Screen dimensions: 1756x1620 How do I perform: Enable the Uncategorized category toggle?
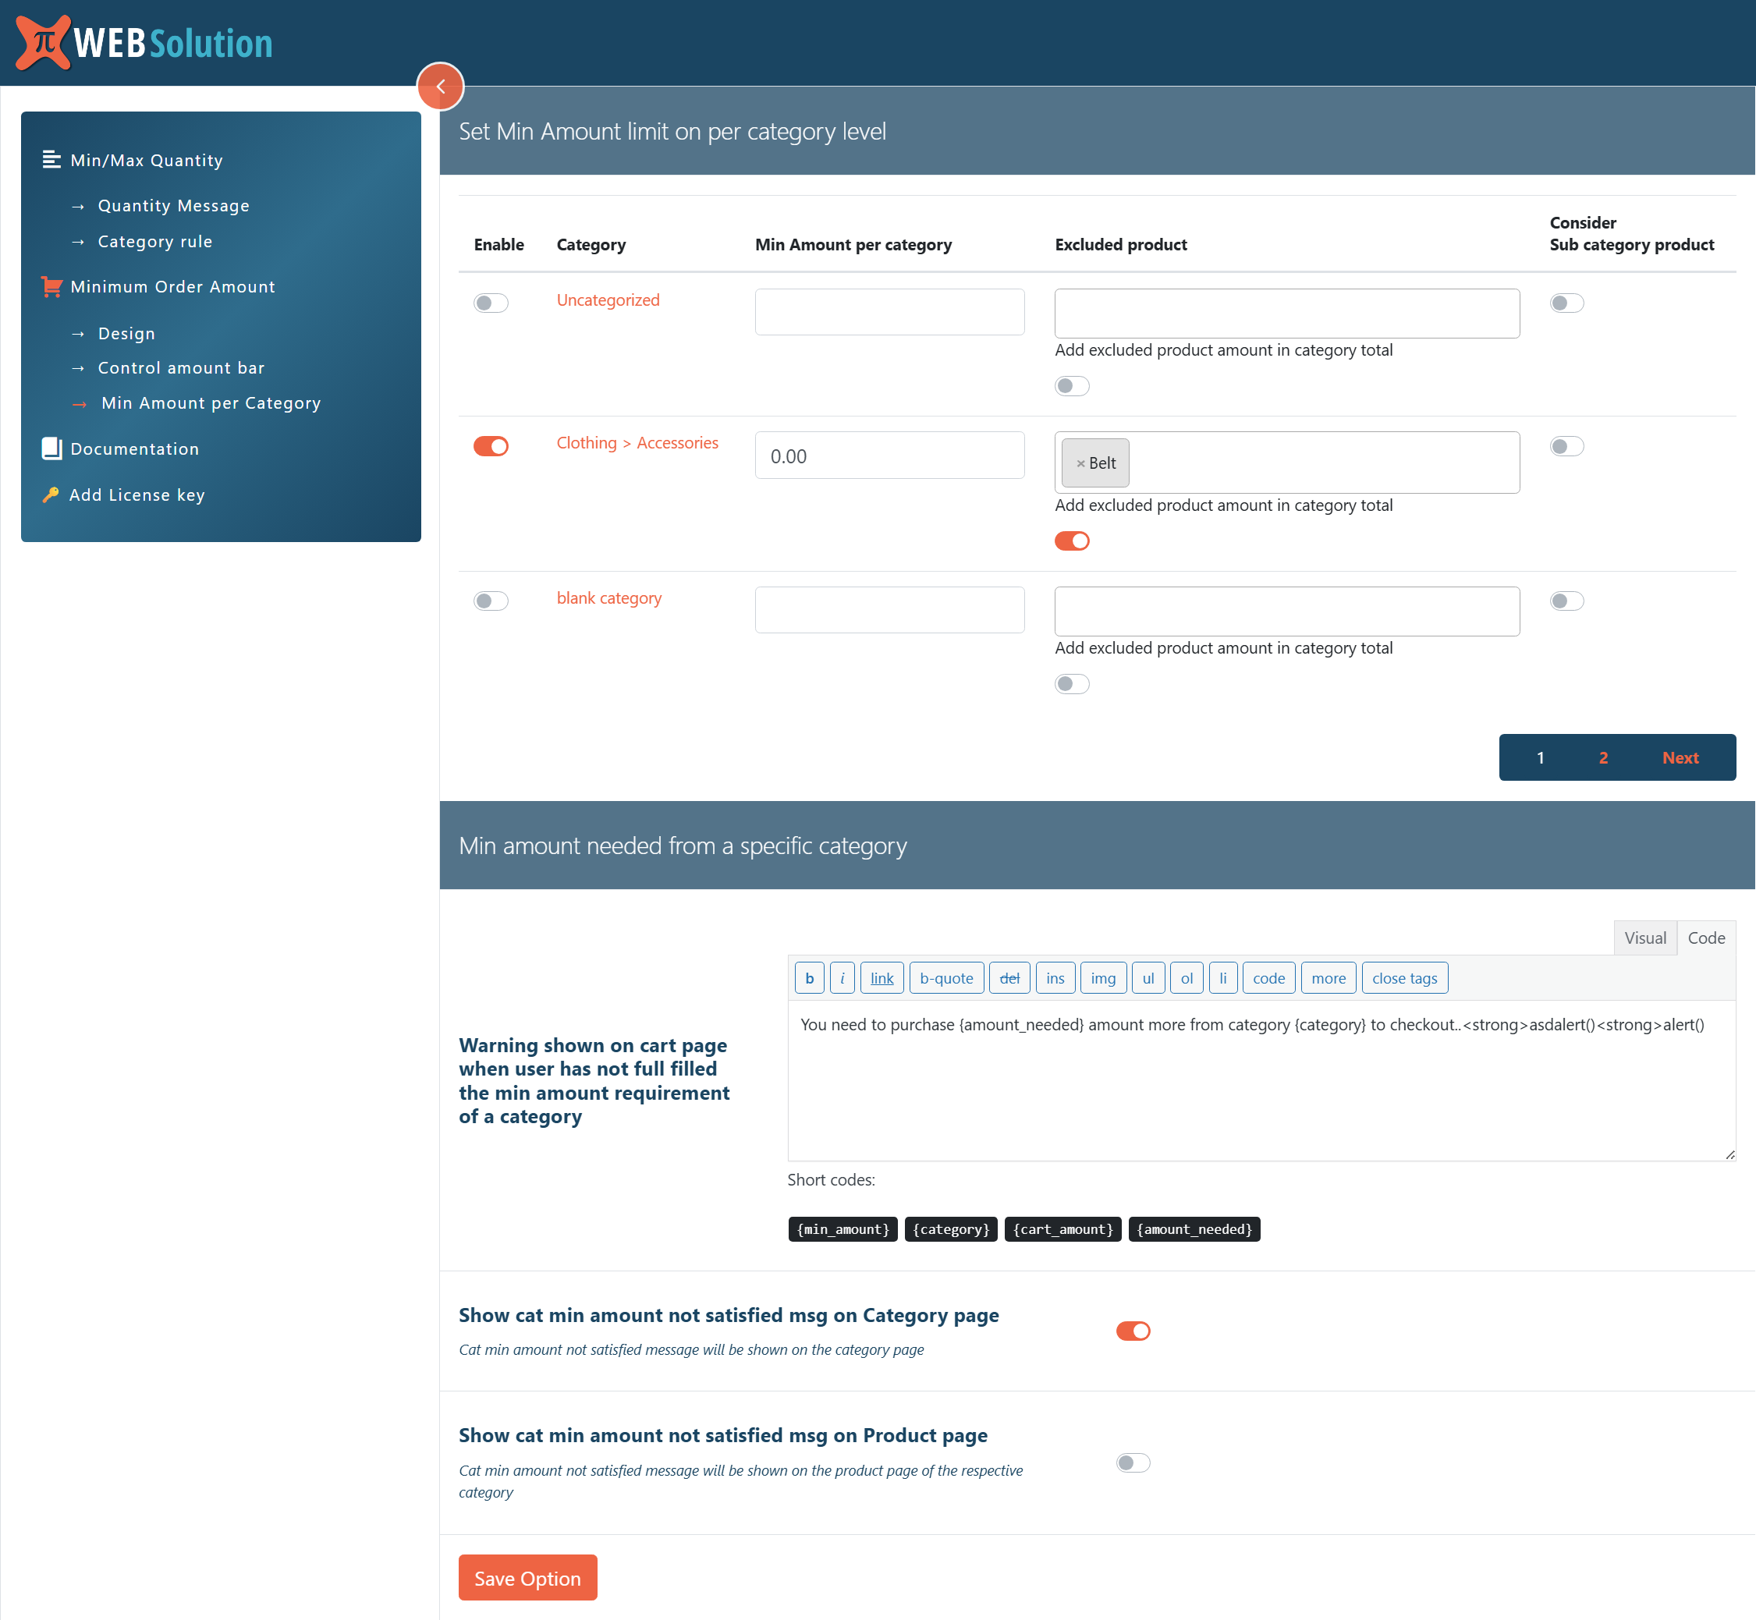[491, 303]
